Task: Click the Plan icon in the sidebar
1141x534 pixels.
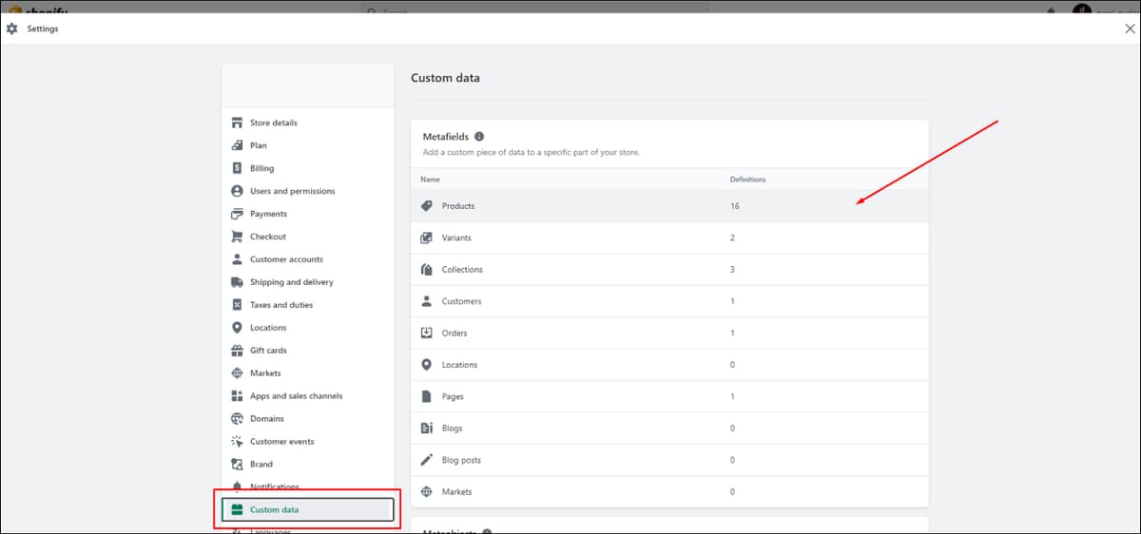Action: tap(238, 145)
